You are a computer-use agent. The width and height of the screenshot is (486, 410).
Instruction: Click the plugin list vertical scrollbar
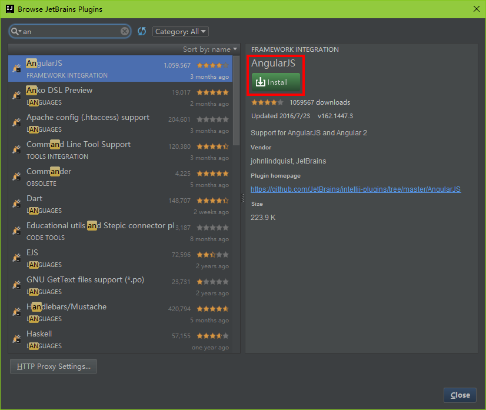(x=237, y=101)
